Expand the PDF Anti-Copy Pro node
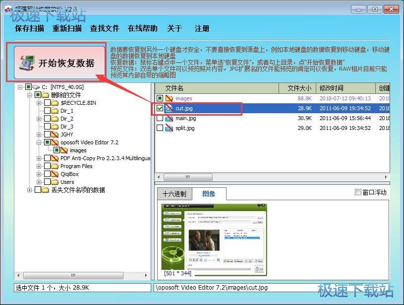Viewport: 404px width, 305px height. click(39, 158)
